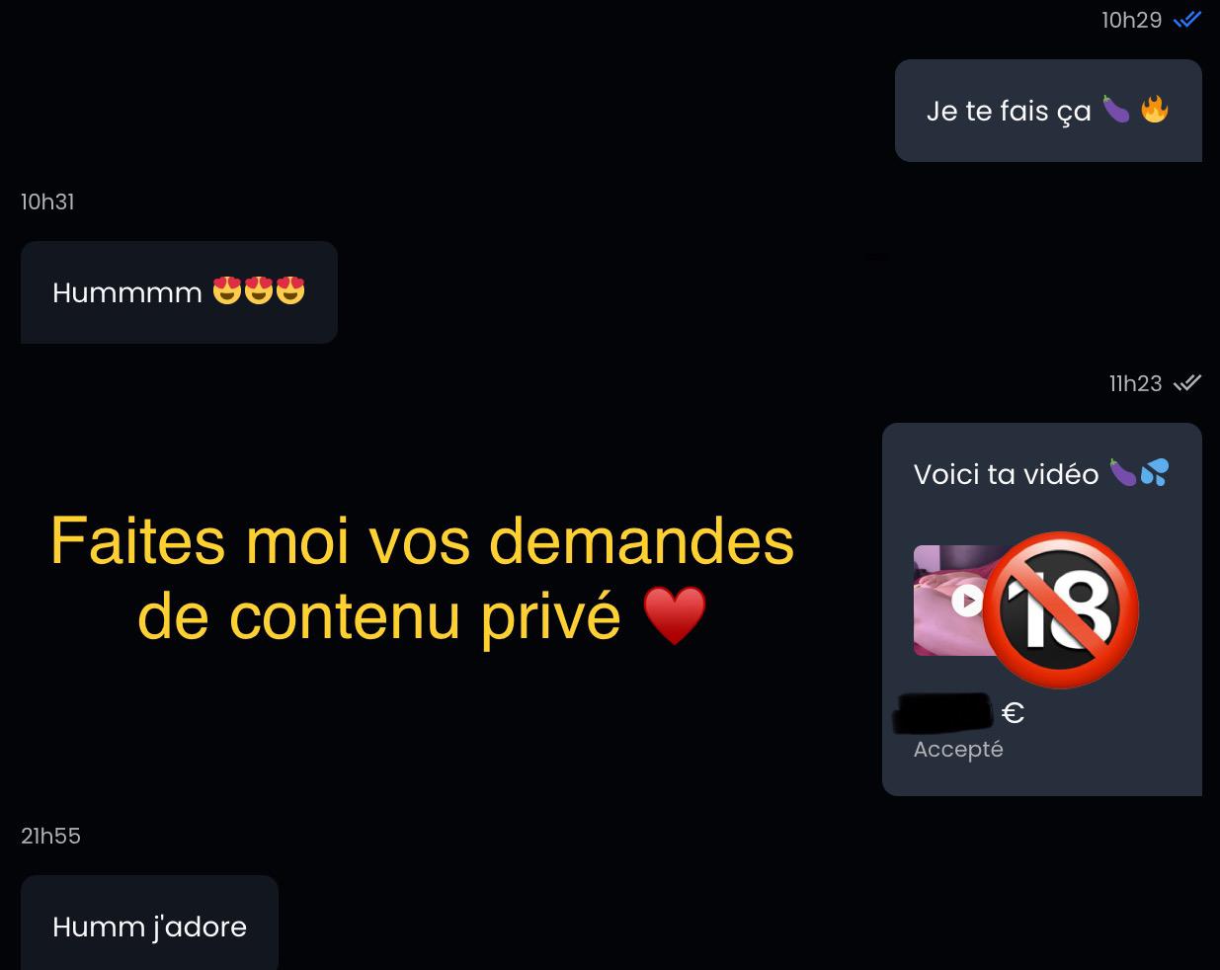Click the yellow 'Faites moi vos demandes' text
Image resolution: width=1220 pixels, height=970 pixels.
click(x=422, y=541)
